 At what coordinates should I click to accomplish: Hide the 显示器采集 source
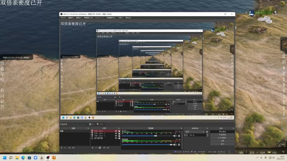(x=116, y=138)
